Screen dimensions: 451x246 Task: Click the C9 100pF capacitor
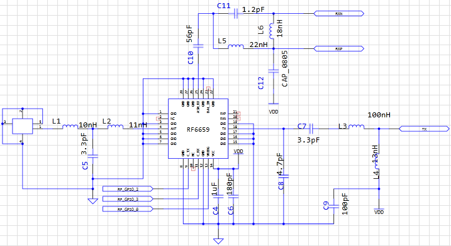334,206
